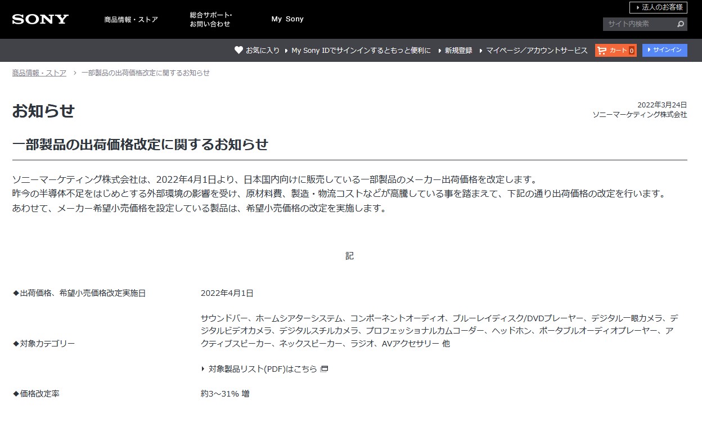The image size is (702, 423).
Task: Click the 2022年4月1日 implementation date value
Action: [227, 293]
